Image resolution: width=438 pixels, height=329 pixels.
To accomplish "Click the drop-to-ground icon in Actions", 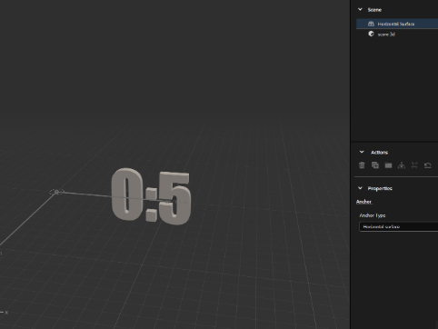I will click(402, 165).
